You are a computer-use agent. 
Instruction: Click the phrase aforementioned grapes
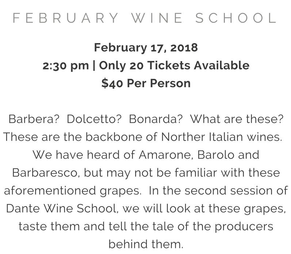click(73, 191)
